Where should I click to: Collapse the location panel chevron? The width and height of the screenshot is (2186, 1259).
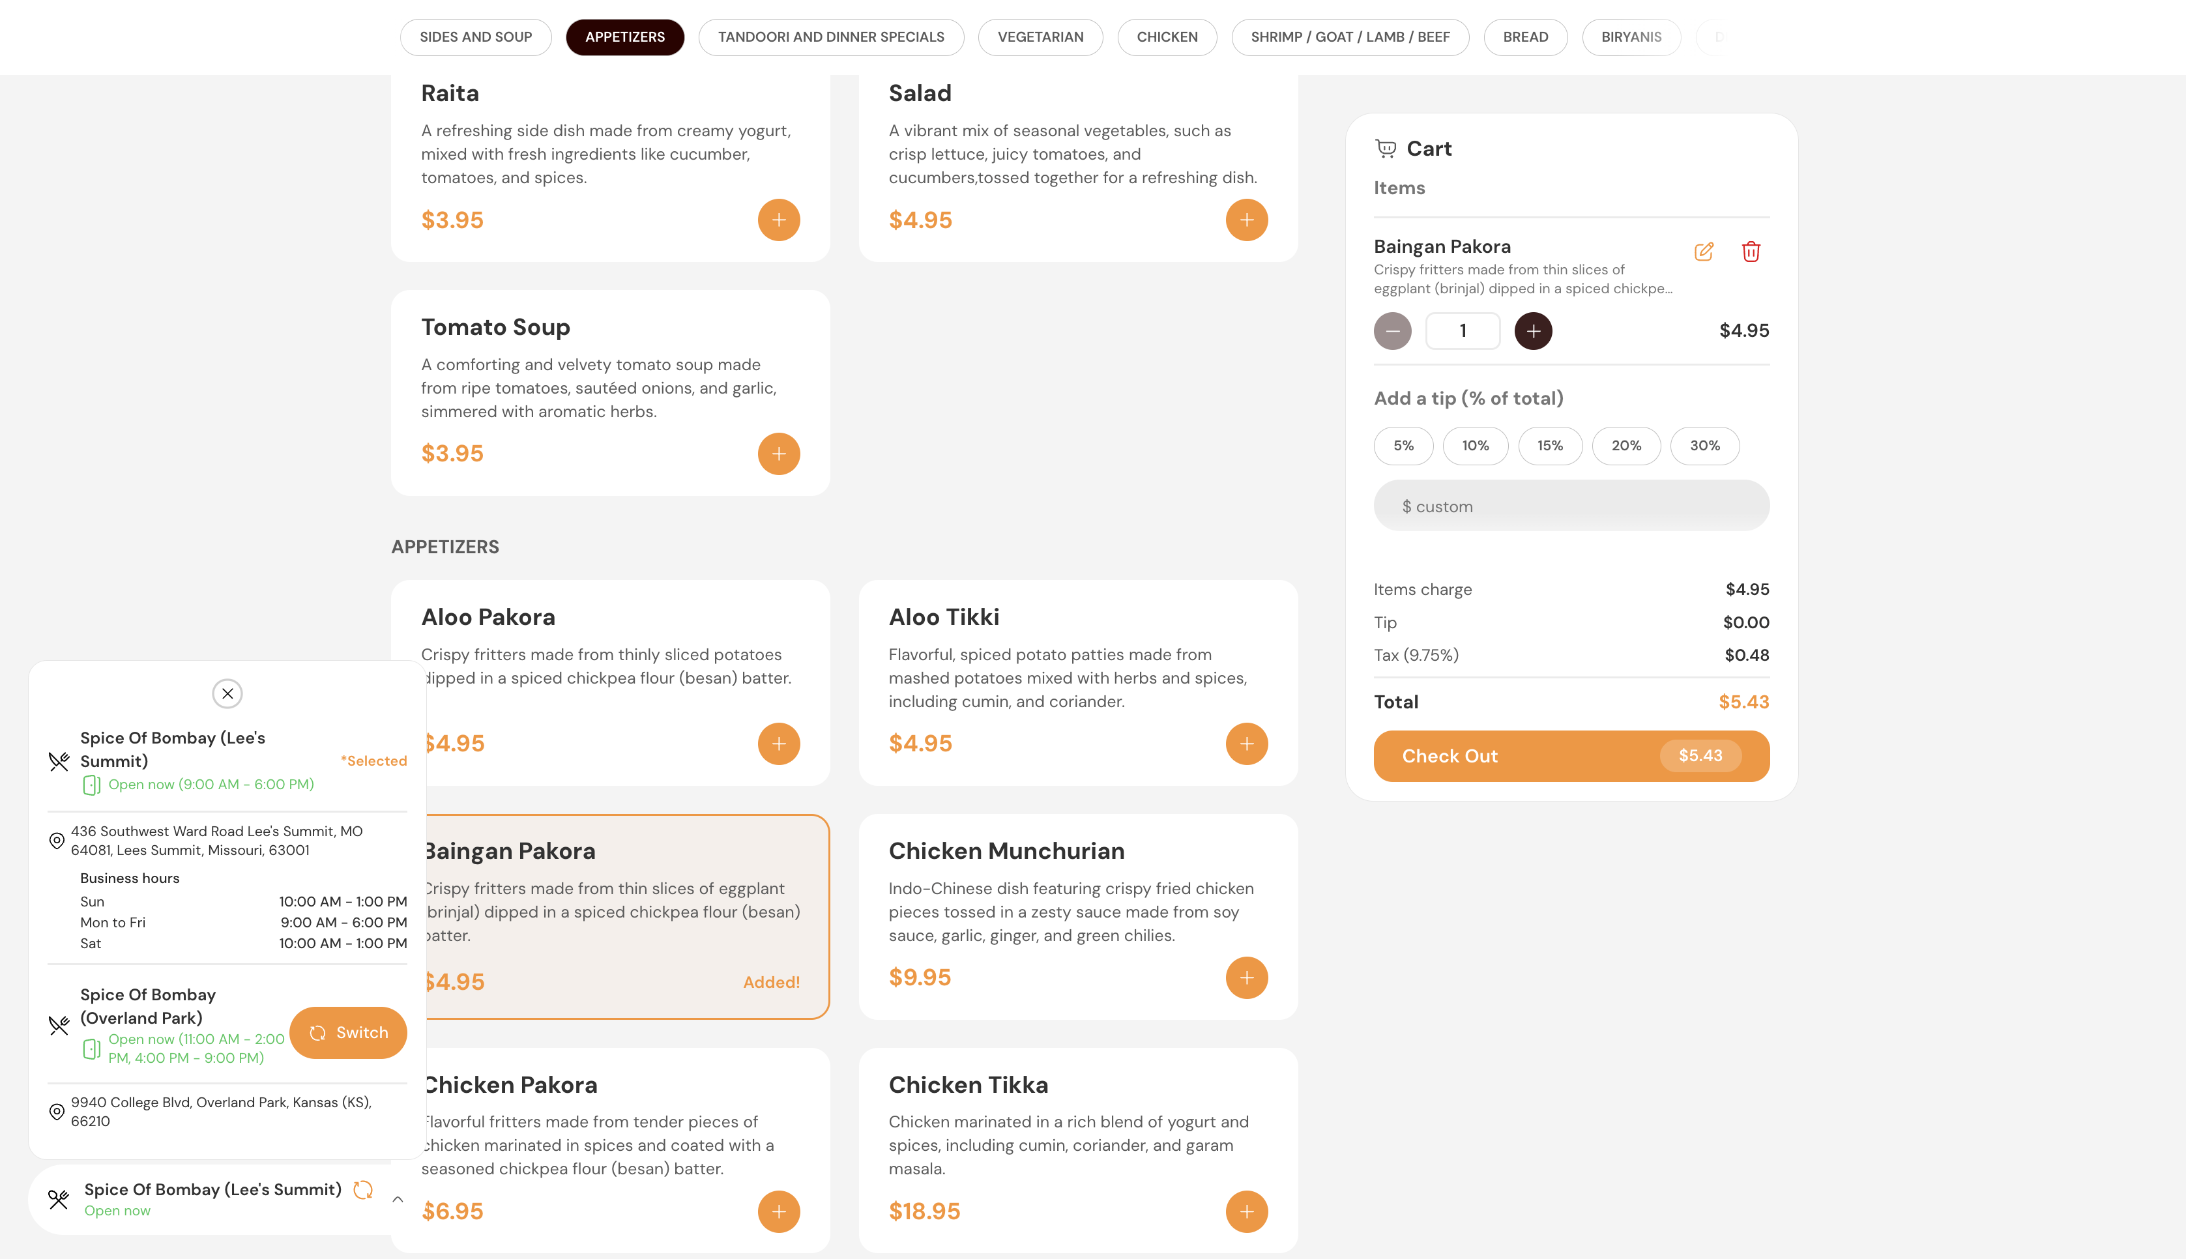398,1199
